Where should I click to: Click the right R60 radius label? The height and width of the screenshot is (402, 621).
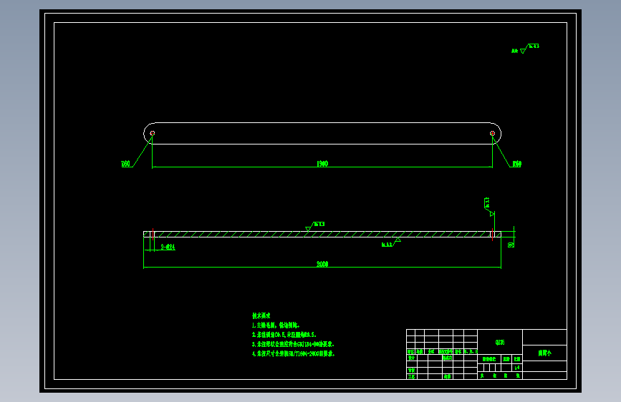(517, 164)
